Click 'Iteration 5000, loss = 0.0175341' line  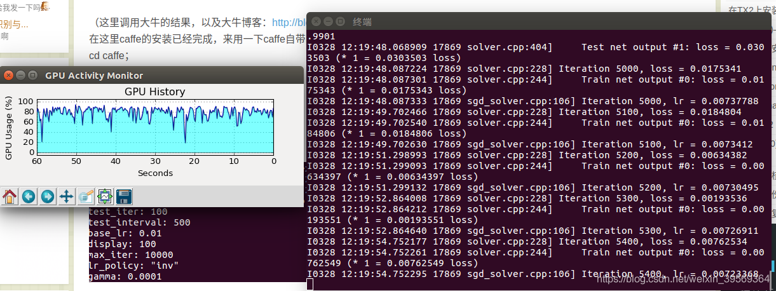coord(529,69)
